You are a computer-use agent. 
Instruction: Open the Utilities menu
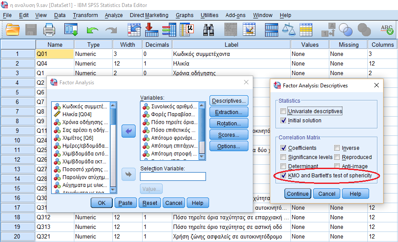(209, 15)
